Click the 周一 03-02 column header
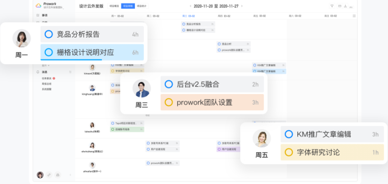The width and height of the screenshot is (388, 184). tap(118, 16)
